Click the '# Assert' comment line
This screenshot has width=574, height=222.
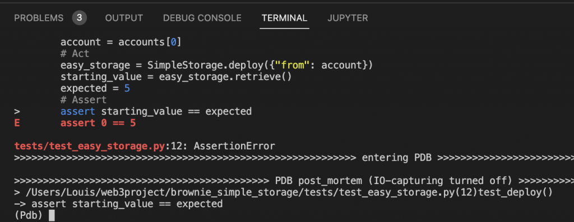(84, 100)
